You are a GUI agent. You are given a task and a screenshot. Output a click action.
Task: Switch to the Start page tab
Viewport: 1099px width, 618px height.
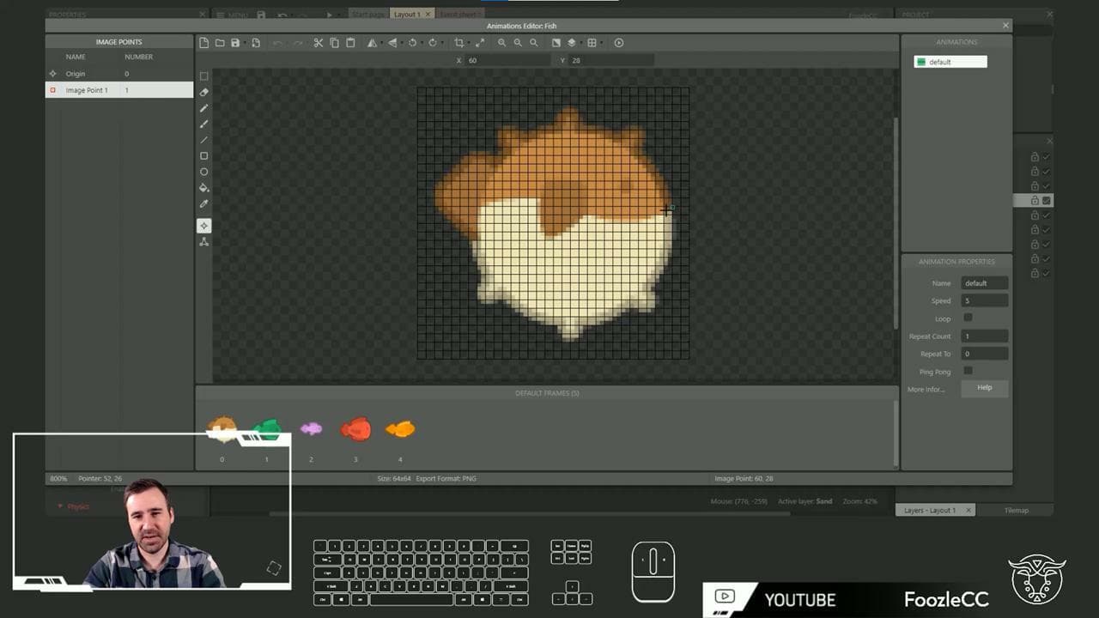tap(367, 15)
